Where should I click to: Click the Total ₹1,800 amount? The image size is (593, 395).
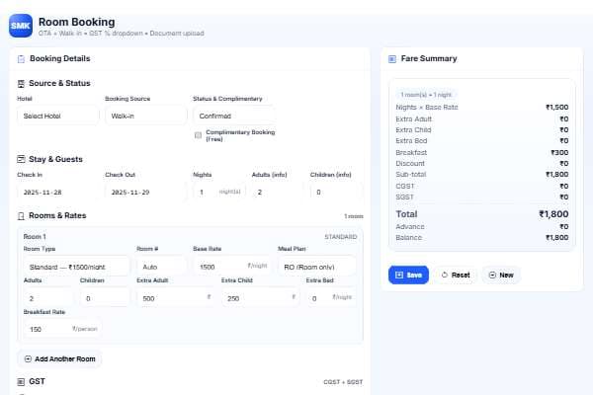[x=553, y=214]
